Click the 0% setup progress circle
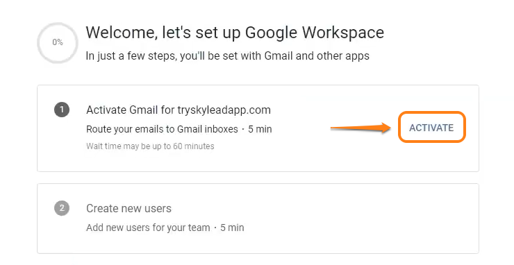This screenshot has width=514, height=265. pyautogui.click(x=58, y=42)
